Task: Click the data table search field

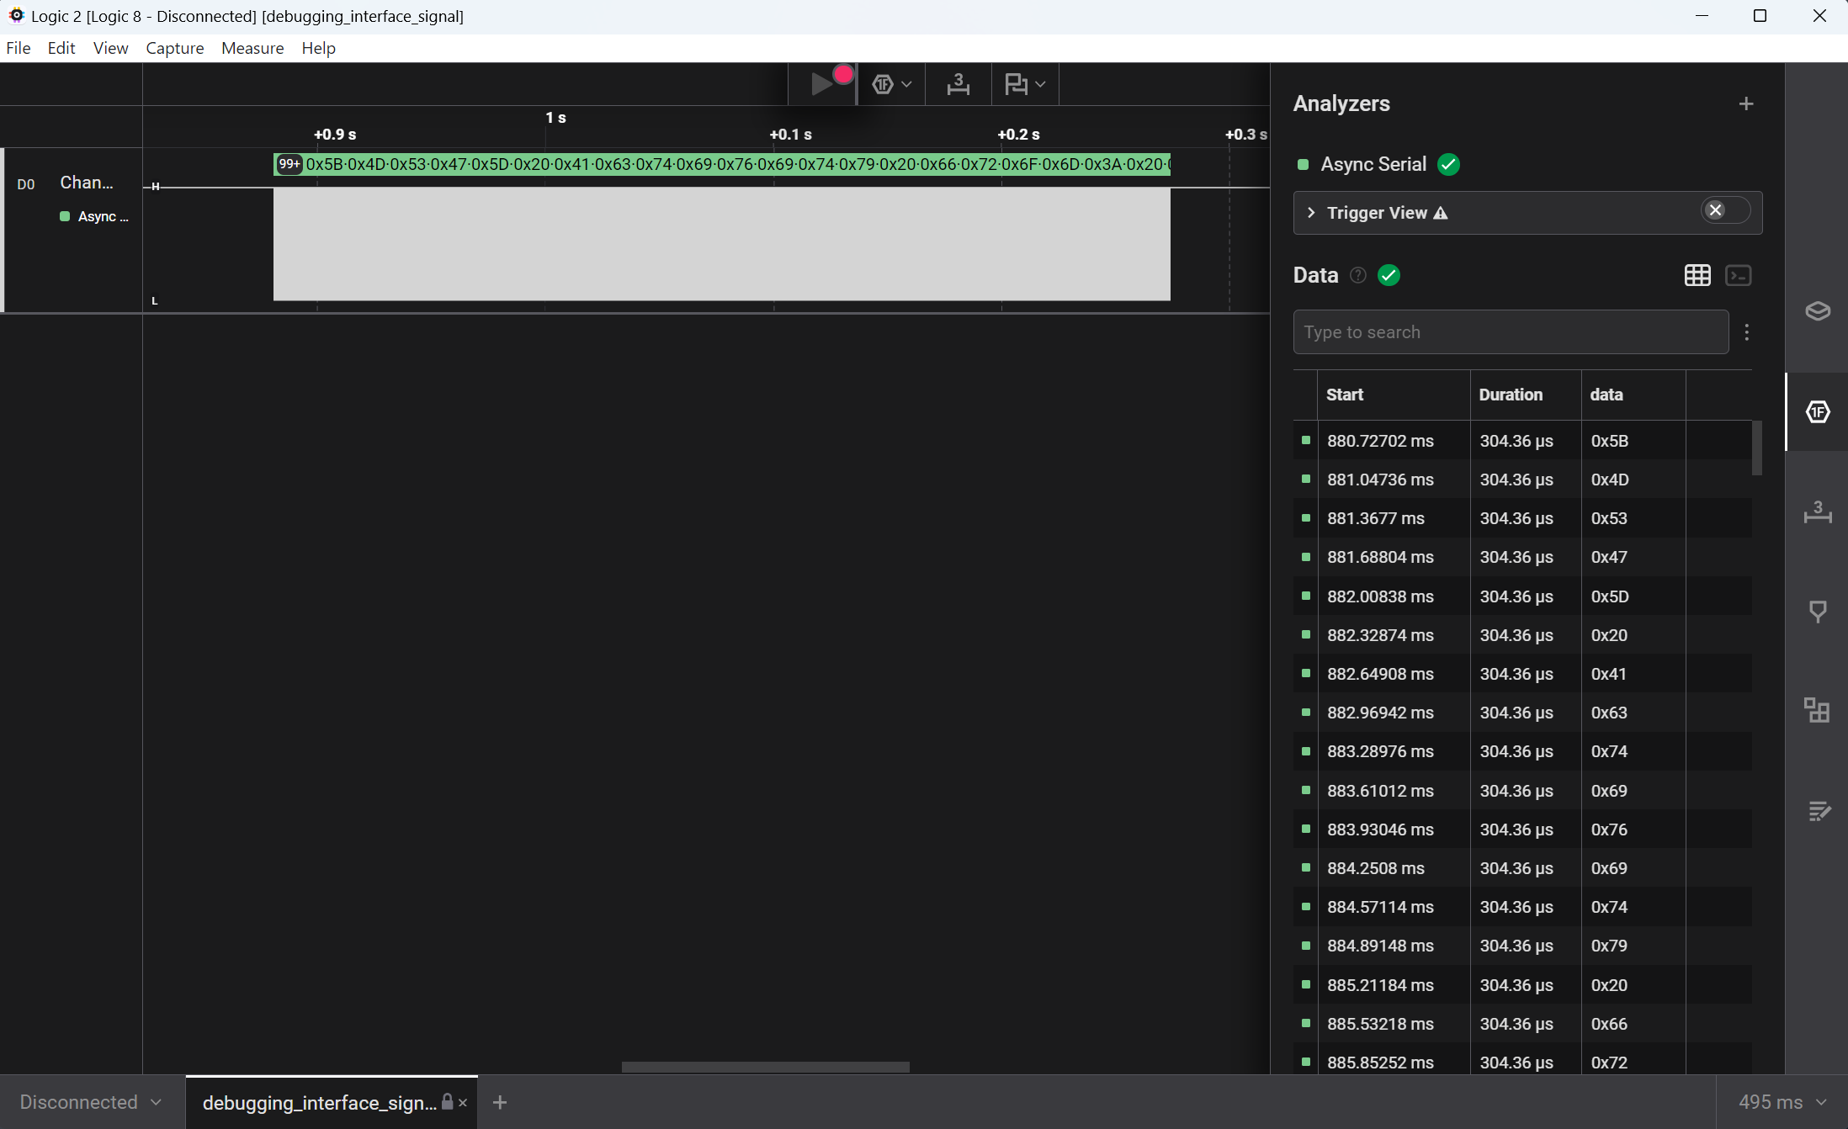Action: [x=1511, y=332]
